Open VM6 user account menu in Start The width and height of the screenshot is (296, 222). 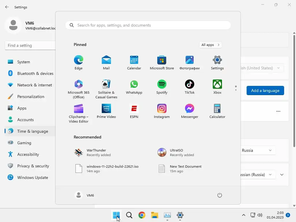pos(84,195)
